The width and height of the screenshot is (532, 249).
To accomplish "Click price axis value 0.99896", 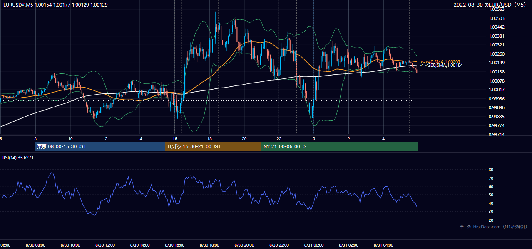I will (497, 108).
